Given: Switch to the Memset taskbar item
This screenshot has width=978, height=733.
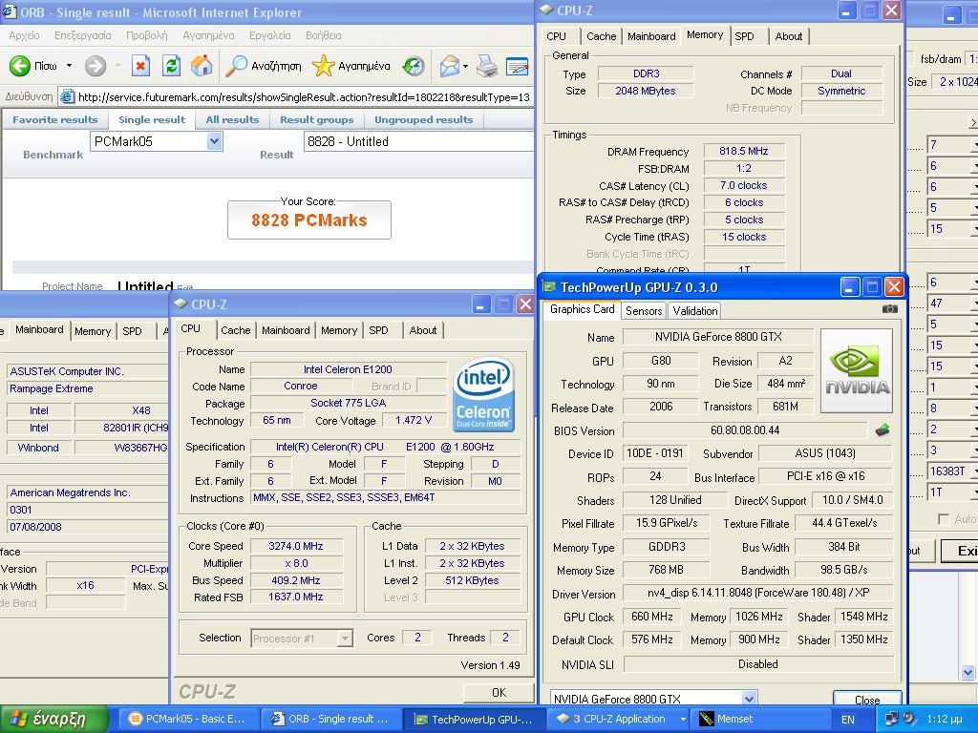Looking at the screenshot, I should pos(765,719).
